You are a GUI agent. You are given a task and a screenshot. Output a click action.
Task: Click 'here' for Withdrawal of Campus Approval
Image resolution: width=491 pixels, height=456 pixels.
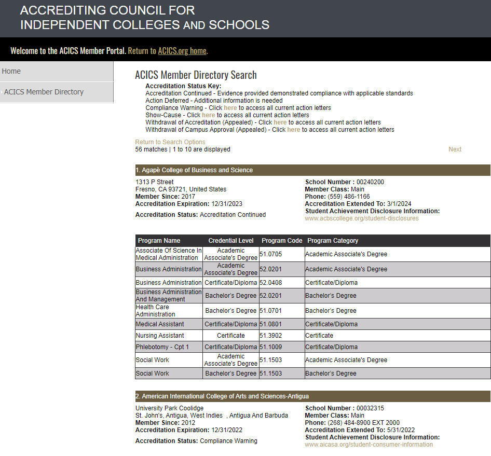[x=293, y=130]
